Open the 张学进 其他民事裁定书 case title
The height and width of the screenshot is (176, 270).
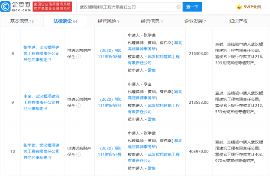[x=41, y=53]
